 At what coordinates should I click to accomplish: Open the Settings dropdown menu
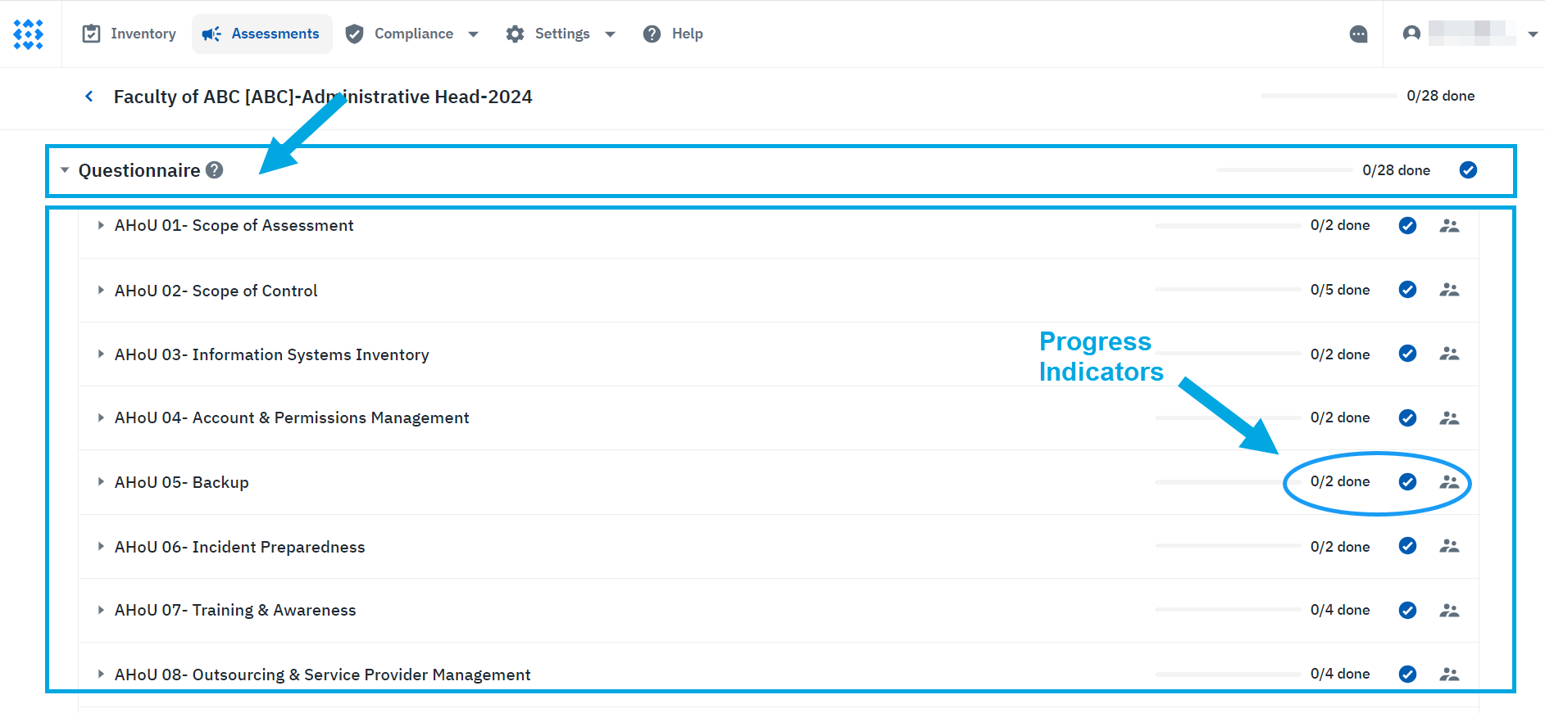pyautogui.click(x=561, y=34)
